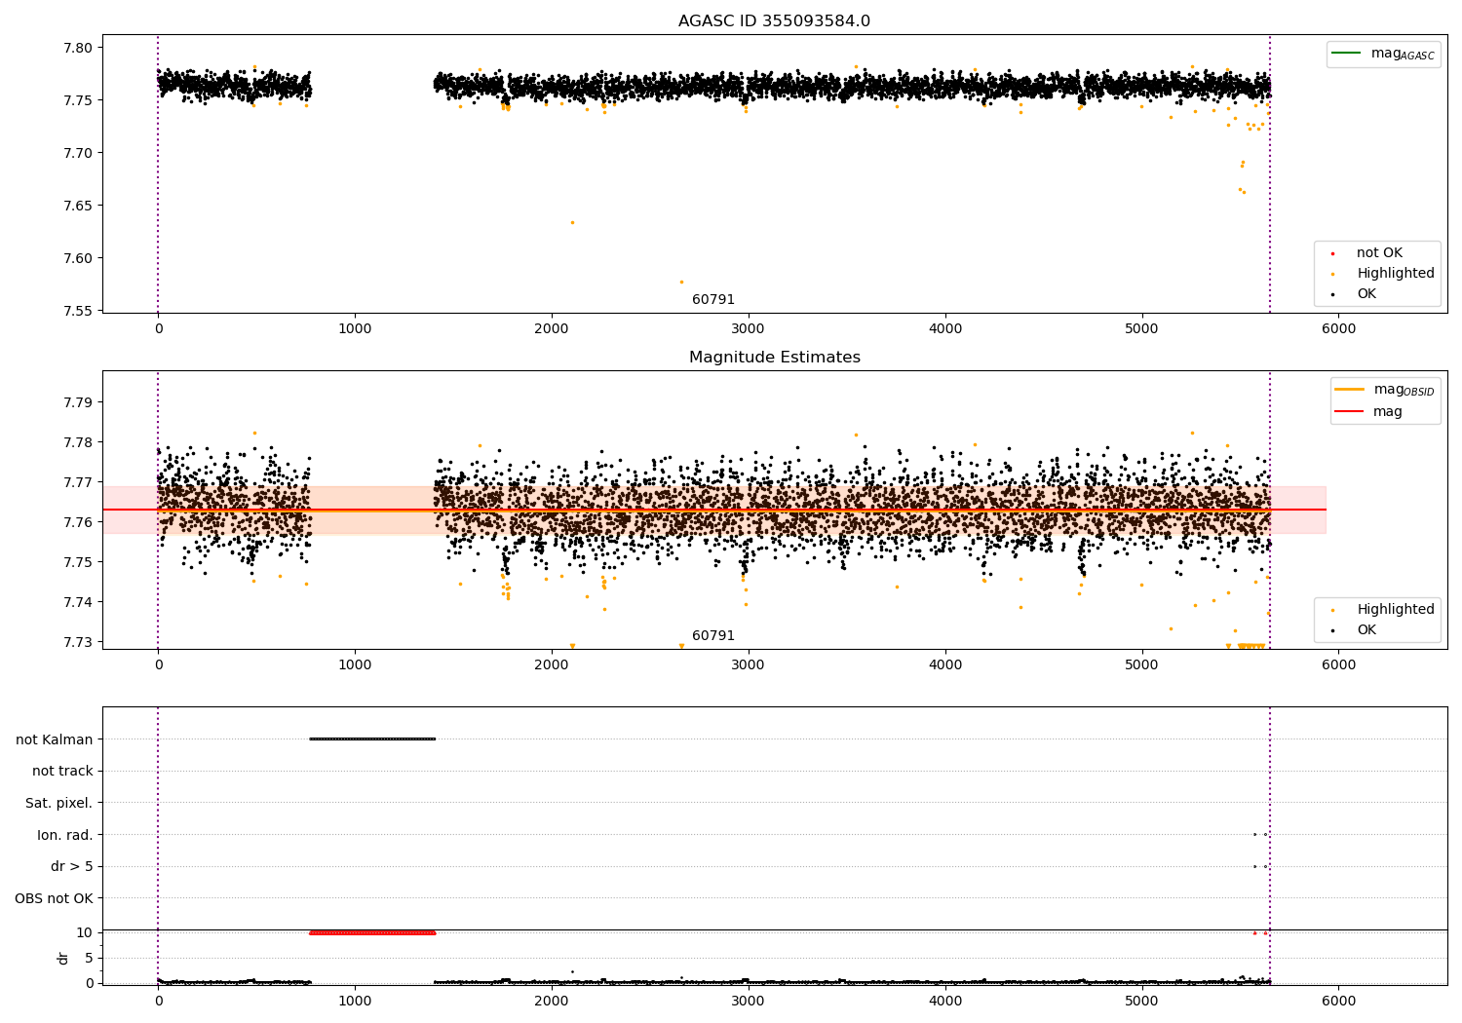Select the 'Sat. pixel.' row label
This screenshot has width=1462, height=1023.
(x=59, y=803)
